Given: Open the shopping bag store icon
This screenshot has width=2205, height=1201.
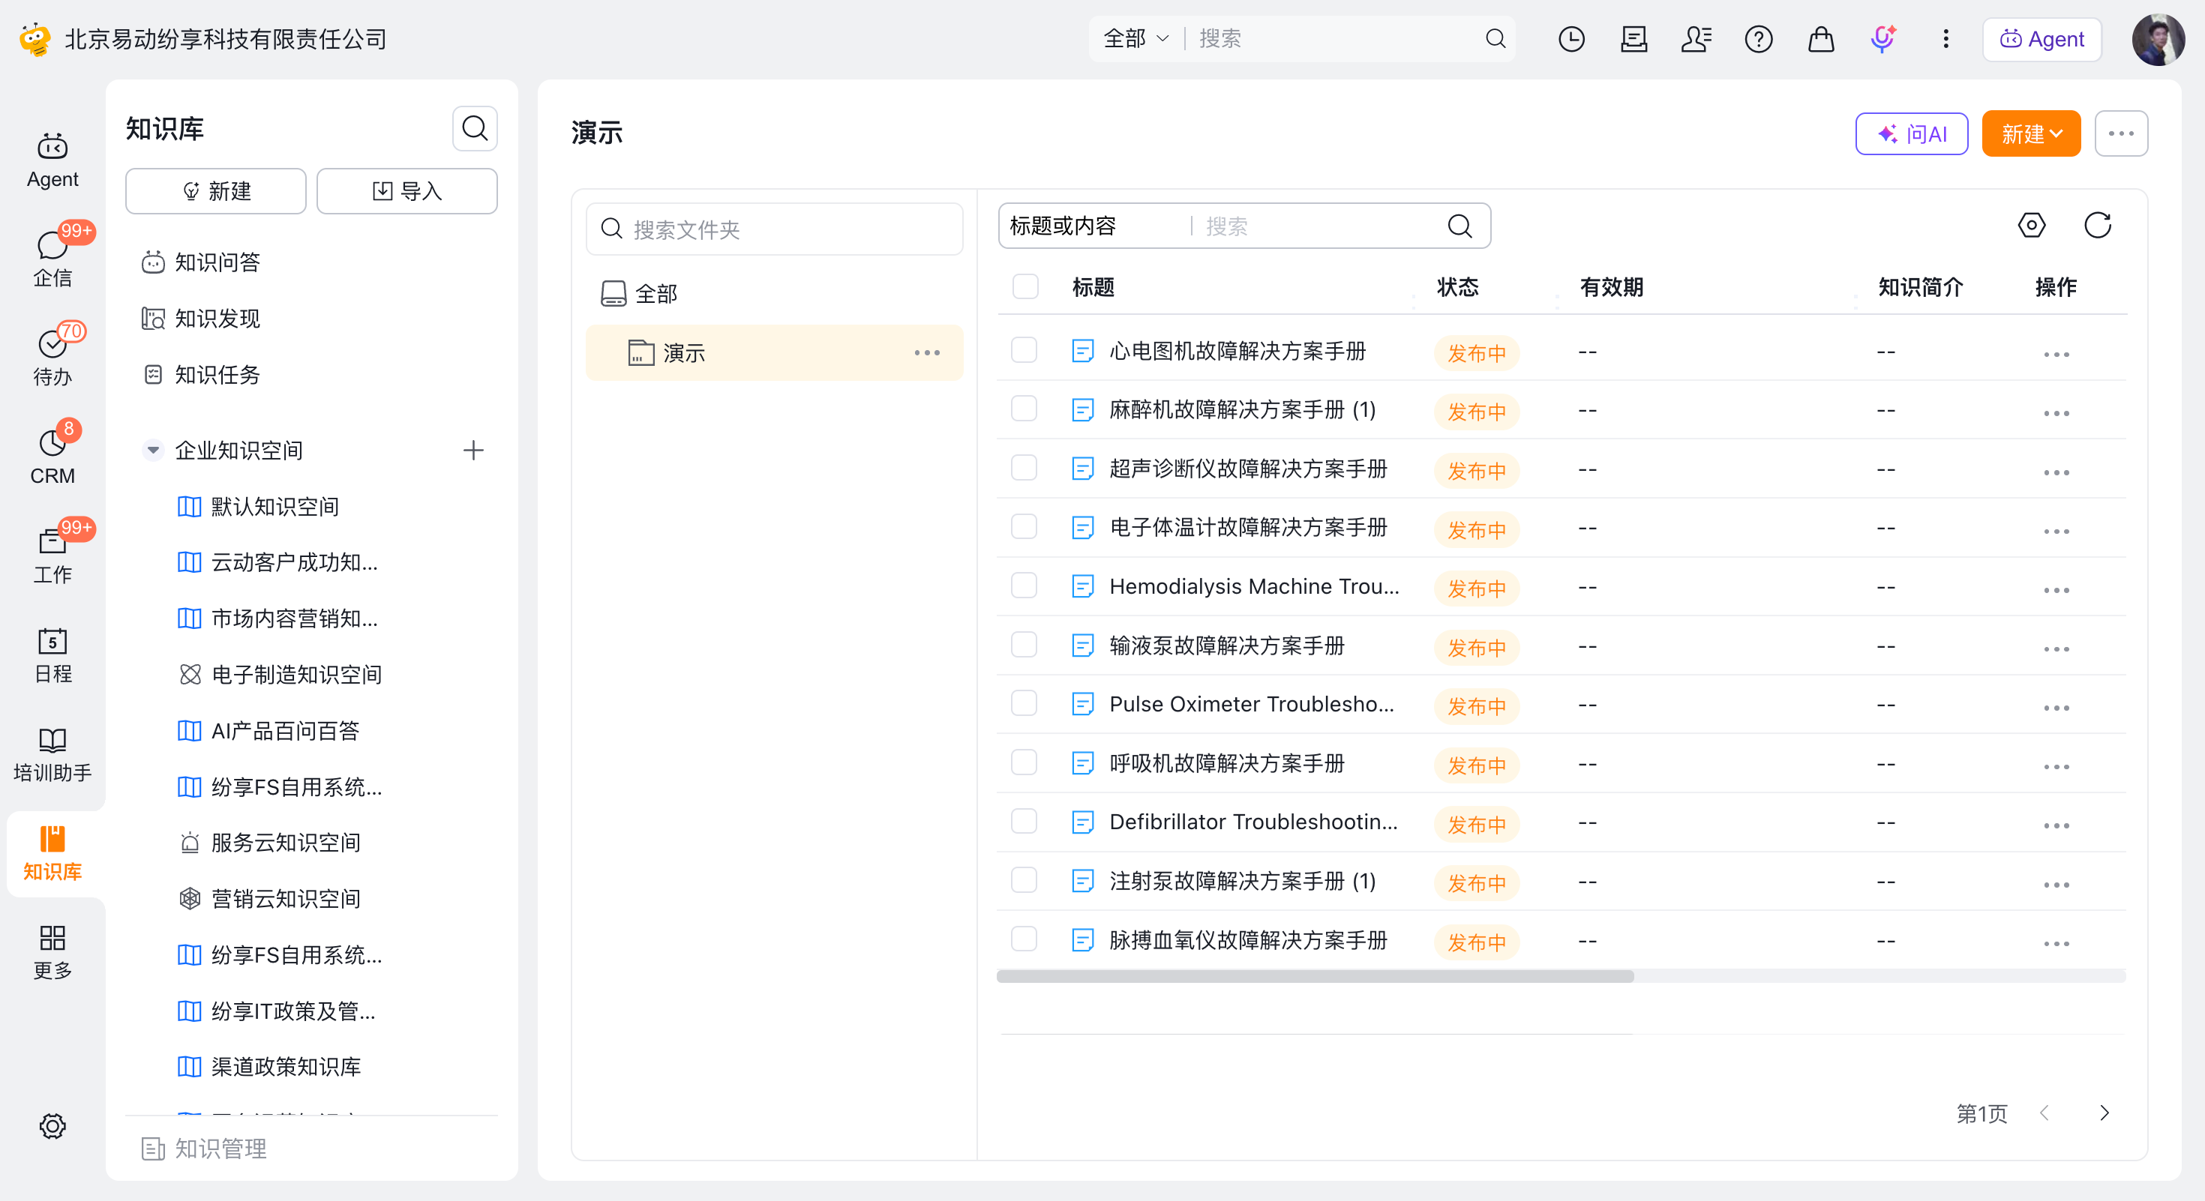Looking at the screenshot, I should click(x=1821, y=38).
